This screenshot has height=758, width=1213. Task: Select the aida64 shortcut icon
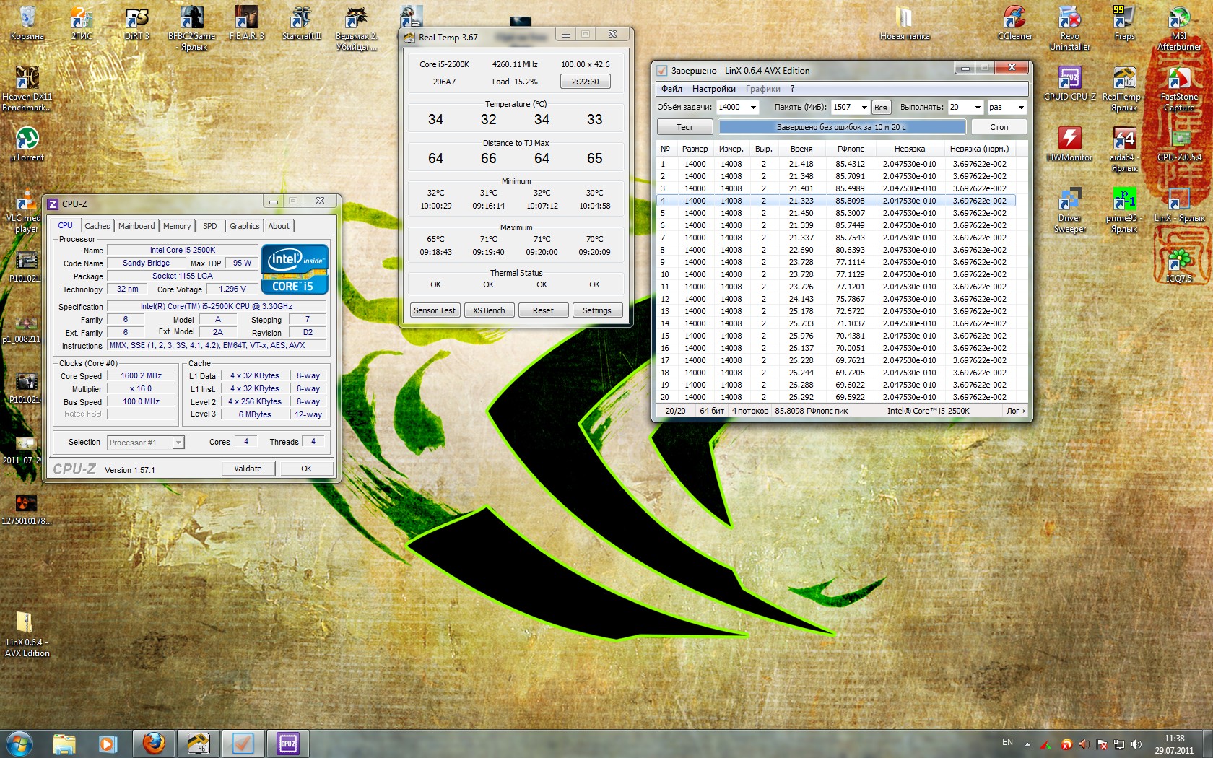point(1124,149)
